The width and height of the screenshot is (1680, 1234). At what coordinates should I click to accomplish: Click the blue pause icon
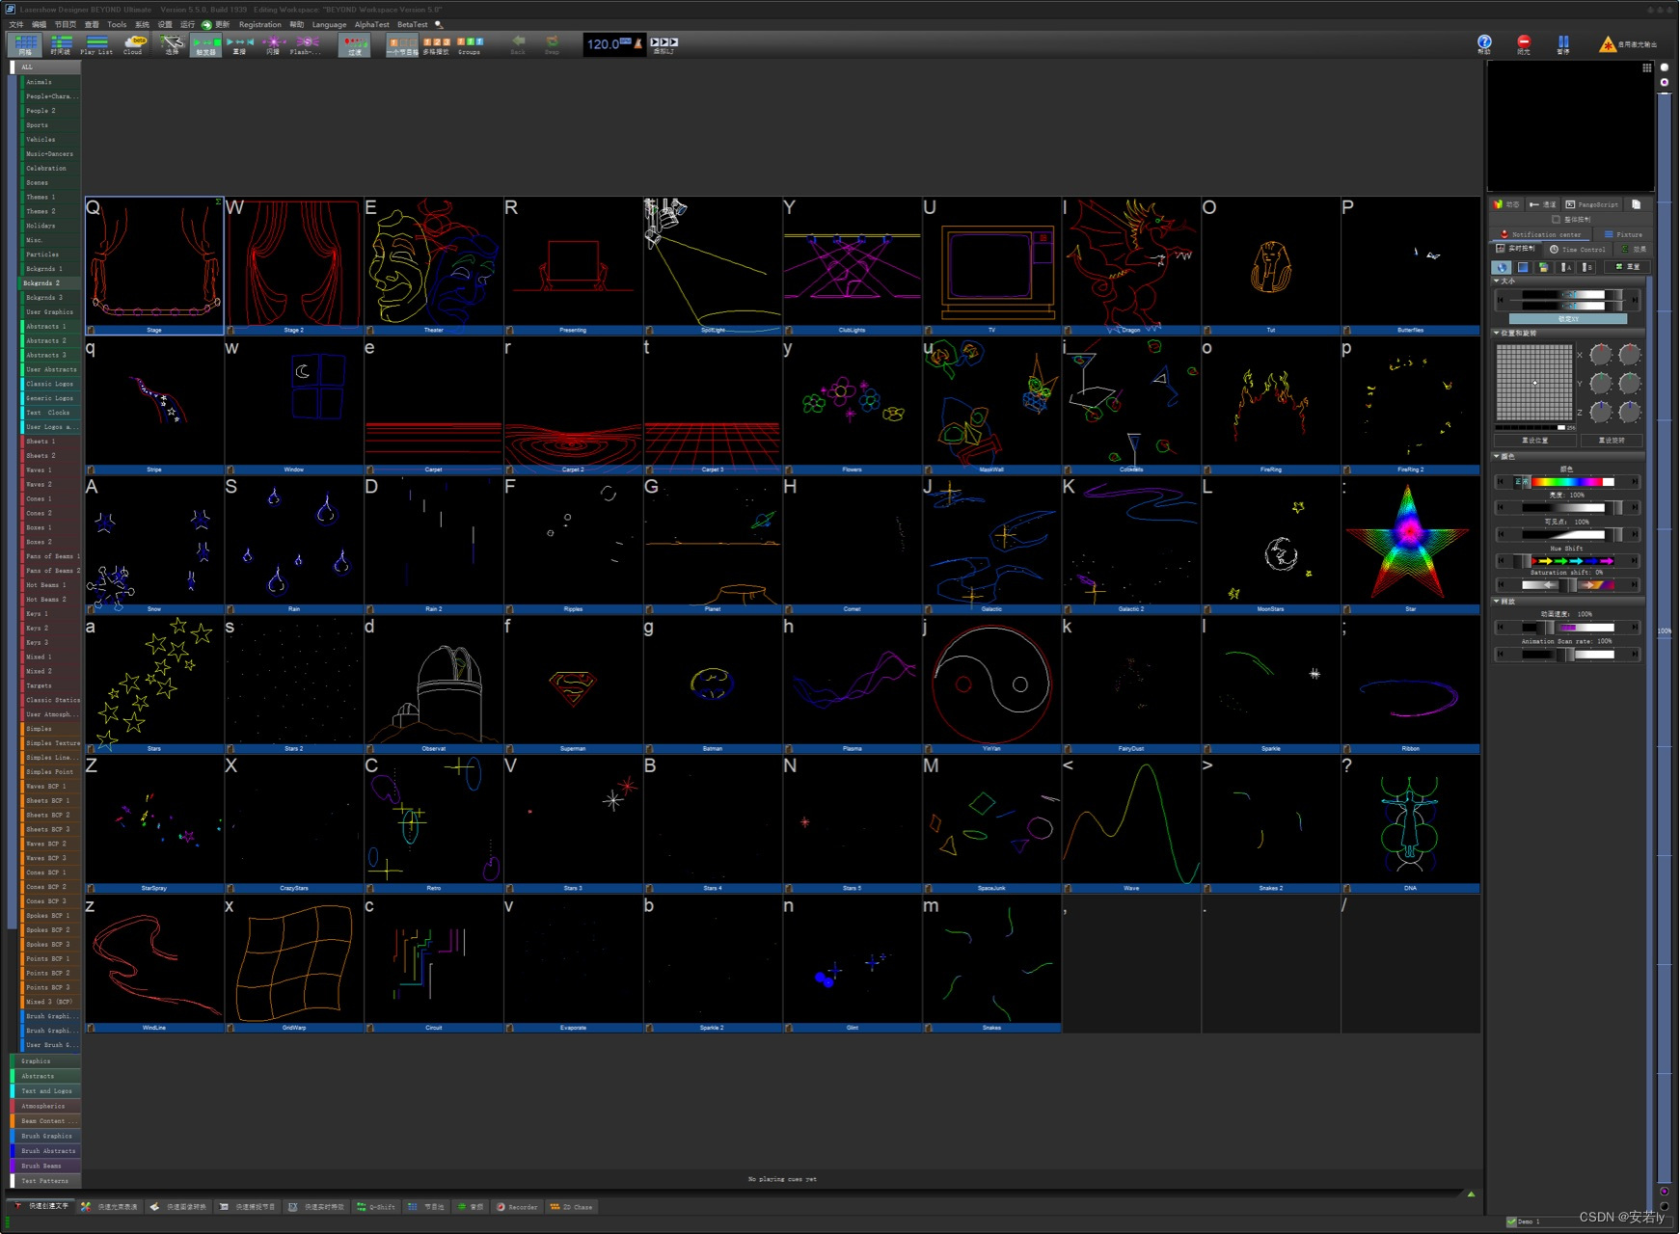(1563, 42)
